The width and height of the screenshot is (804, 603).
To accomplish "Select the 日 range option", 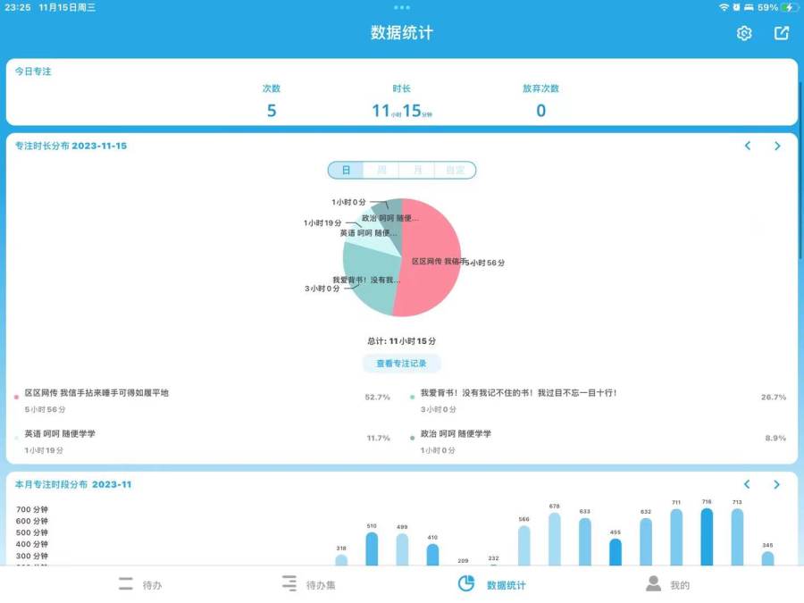I will point(346,170).
